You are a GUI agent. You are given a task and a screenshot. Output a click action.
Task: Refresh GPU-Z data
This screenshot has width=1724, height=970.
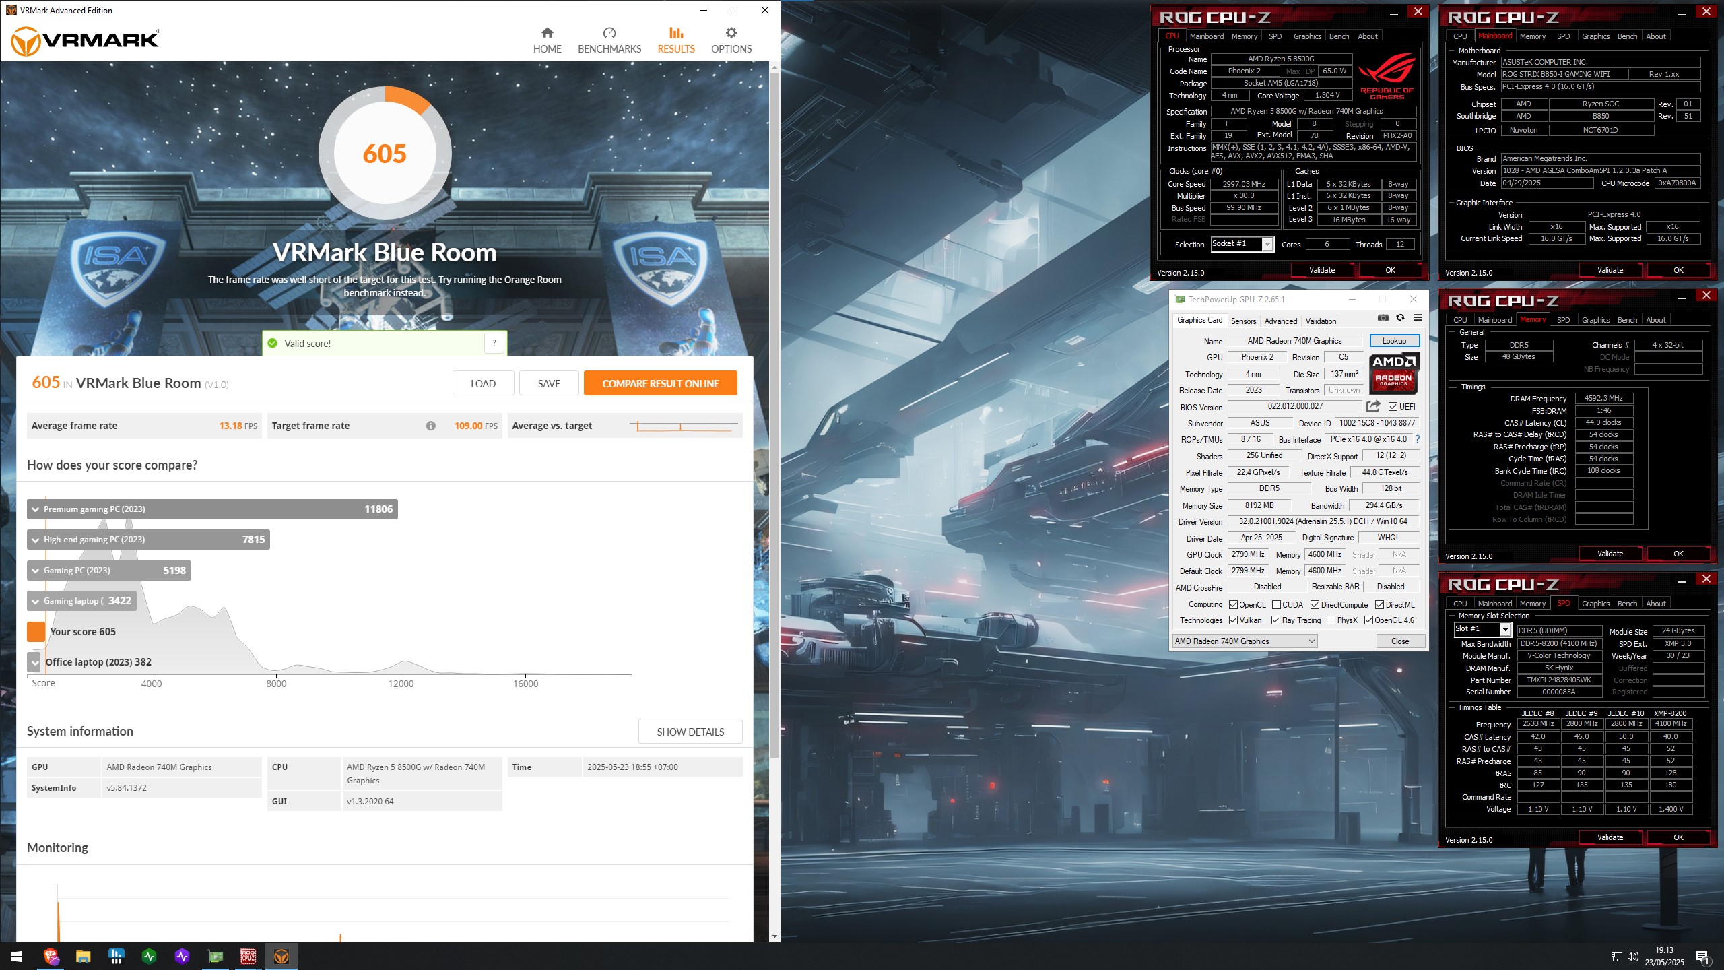1401,318
